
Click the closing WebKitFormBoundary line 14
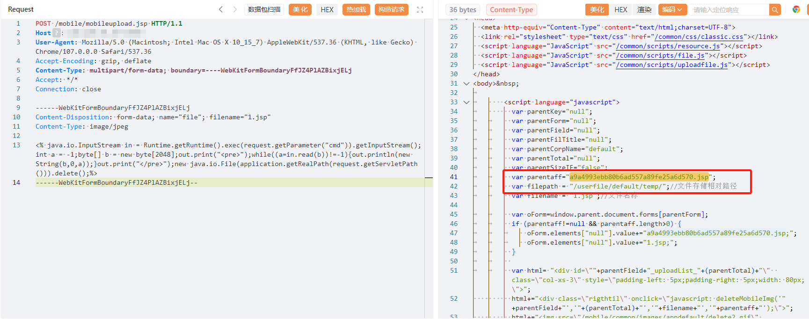117,182
